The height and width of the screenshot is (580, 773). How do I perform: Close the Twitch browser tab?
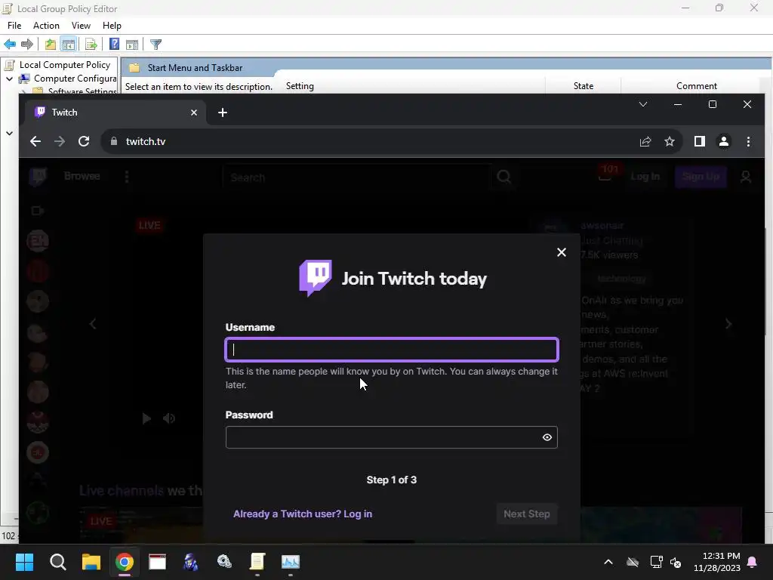[194, 113]
